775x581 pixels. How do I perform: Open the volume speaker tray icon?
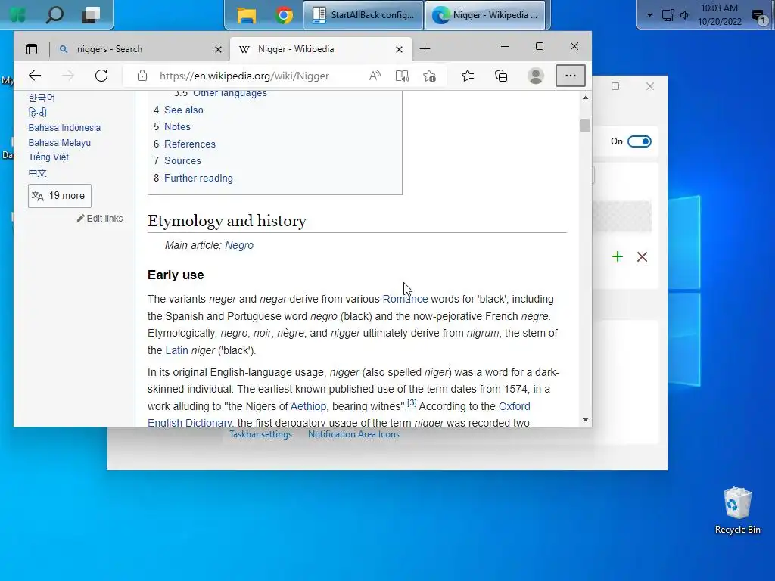click(x=684, y=15)
